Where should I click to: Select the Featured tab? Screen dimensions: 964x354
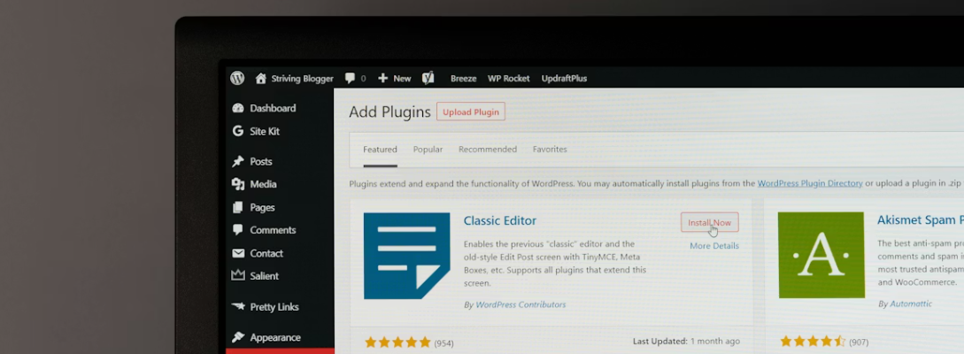380,150
